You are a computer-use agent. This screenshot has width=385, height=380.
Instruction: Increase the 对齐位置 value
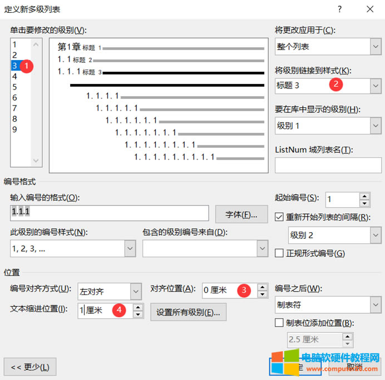(x=263, y=287)
